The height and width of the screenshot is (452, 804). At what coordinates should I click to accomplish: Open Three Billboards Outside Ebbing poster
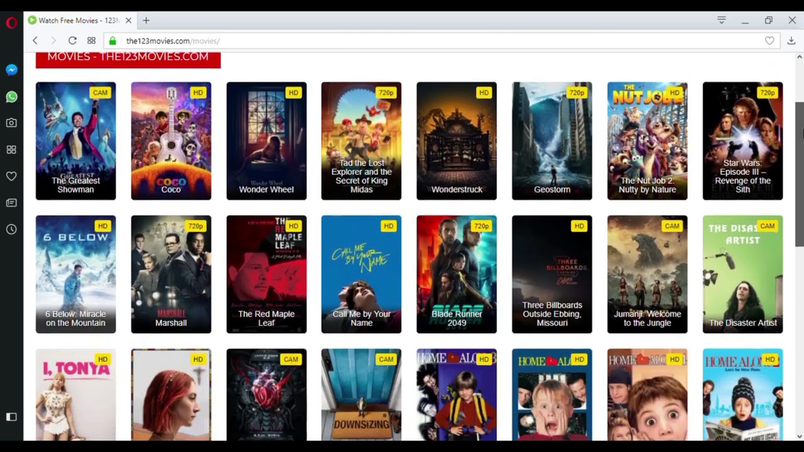[x=552, y=274]
